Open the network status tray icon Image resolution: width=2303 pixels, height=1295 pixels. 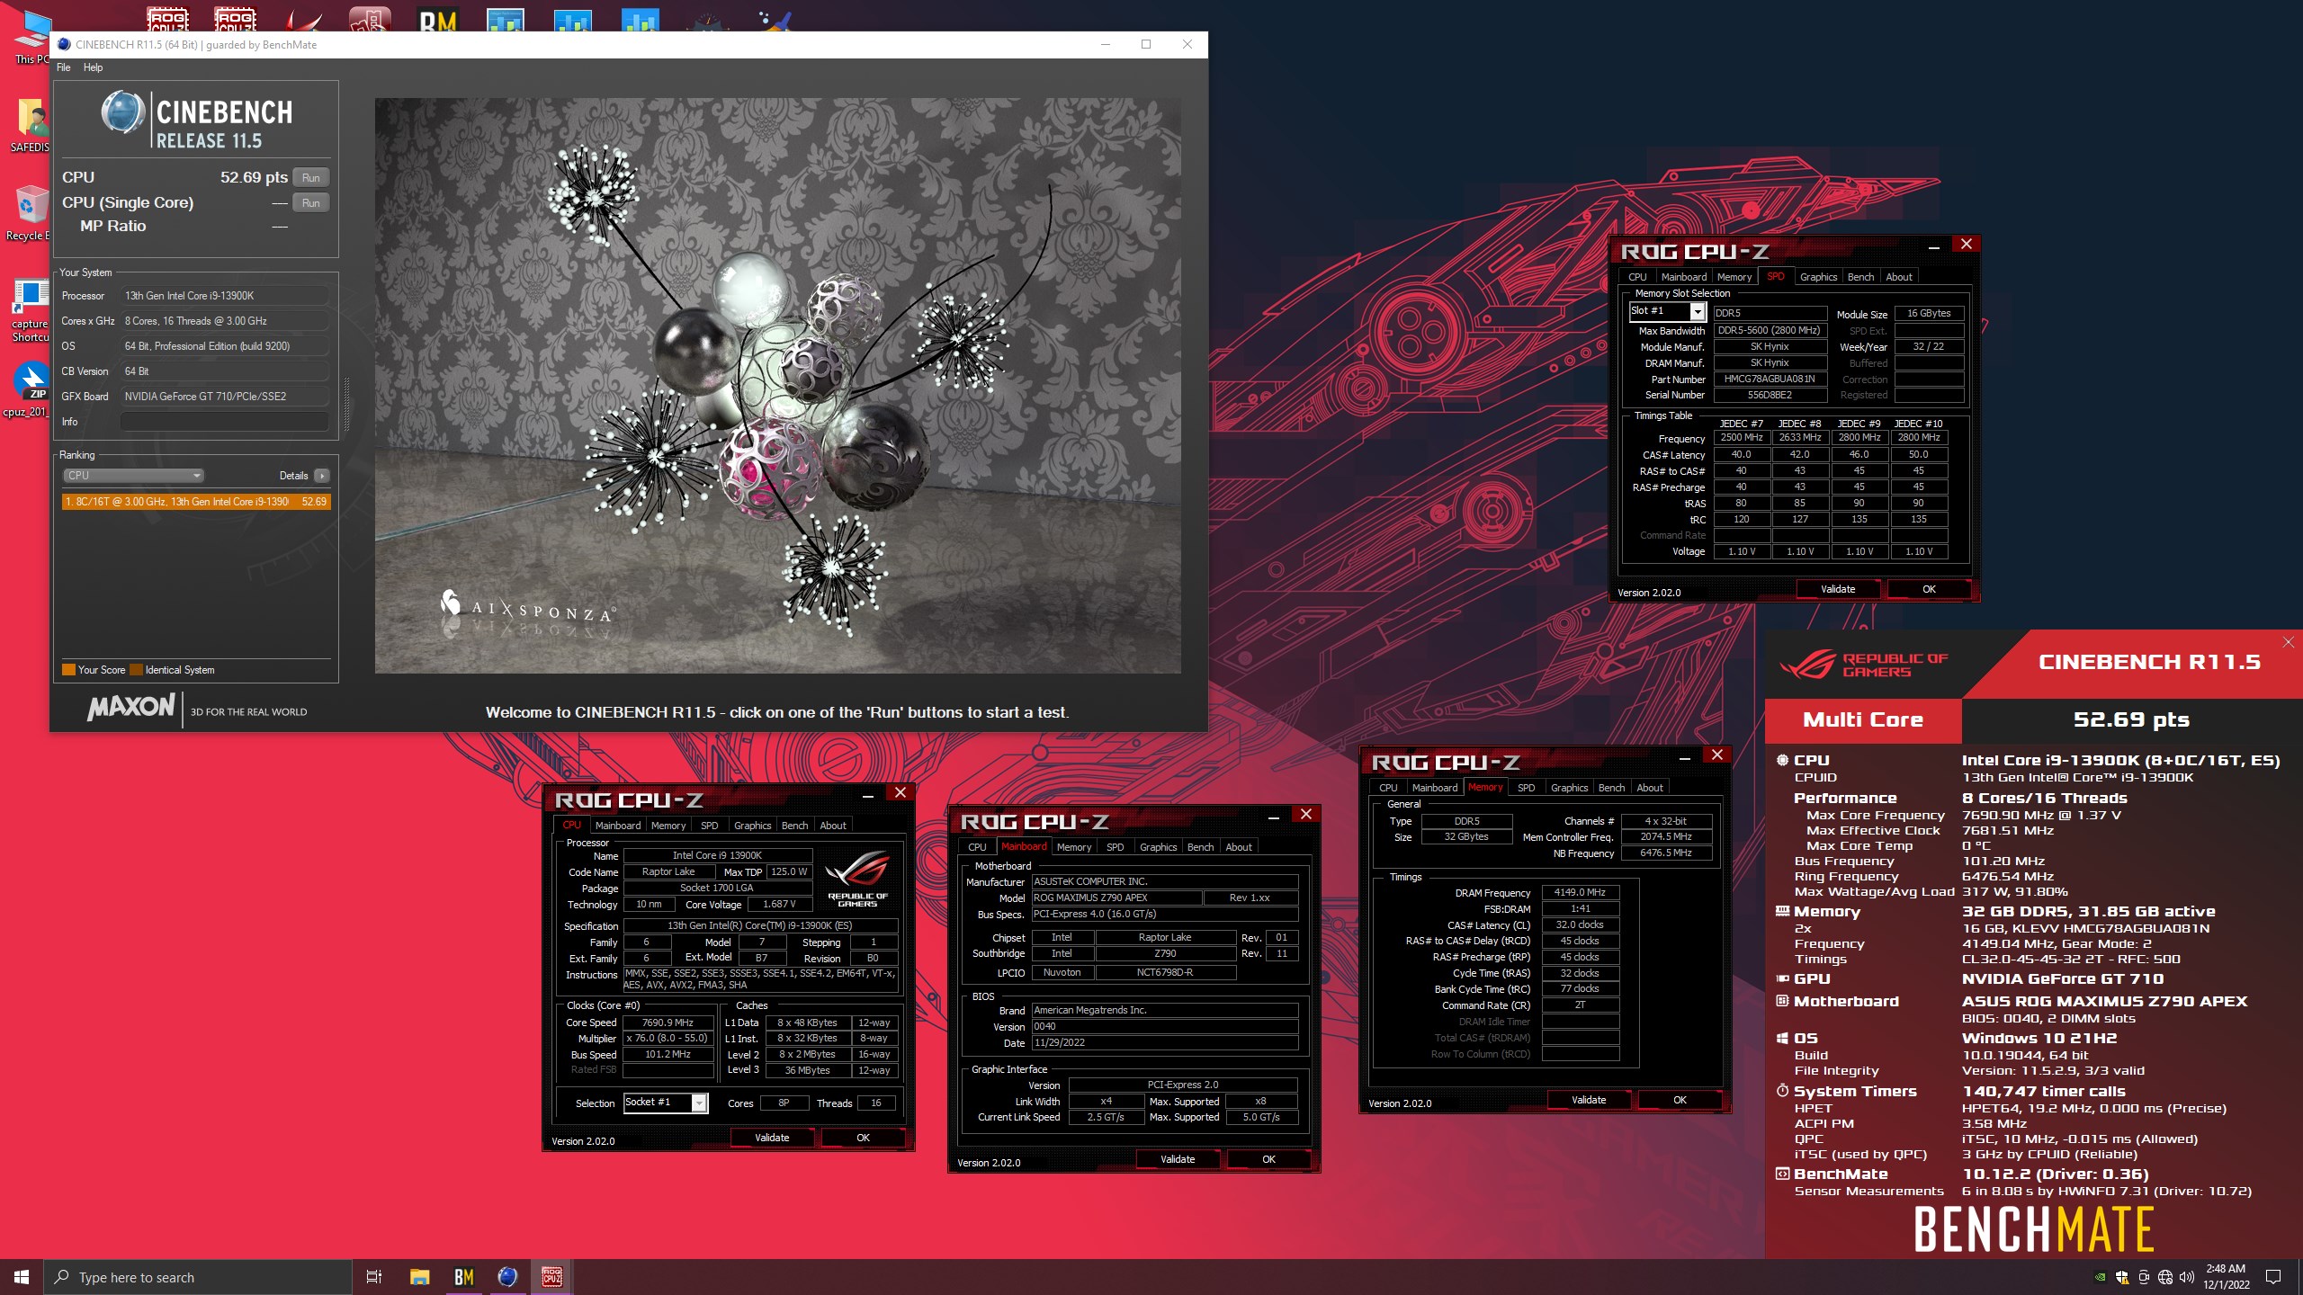point(2165,1277)
